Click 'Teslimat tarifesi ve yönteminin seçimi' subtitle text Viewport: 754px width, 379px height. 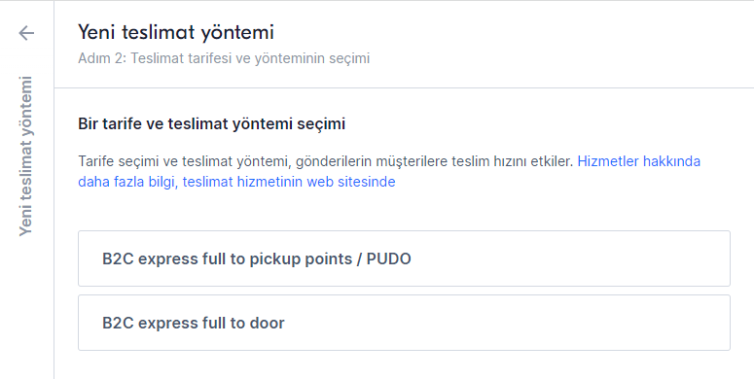(250, 58)
